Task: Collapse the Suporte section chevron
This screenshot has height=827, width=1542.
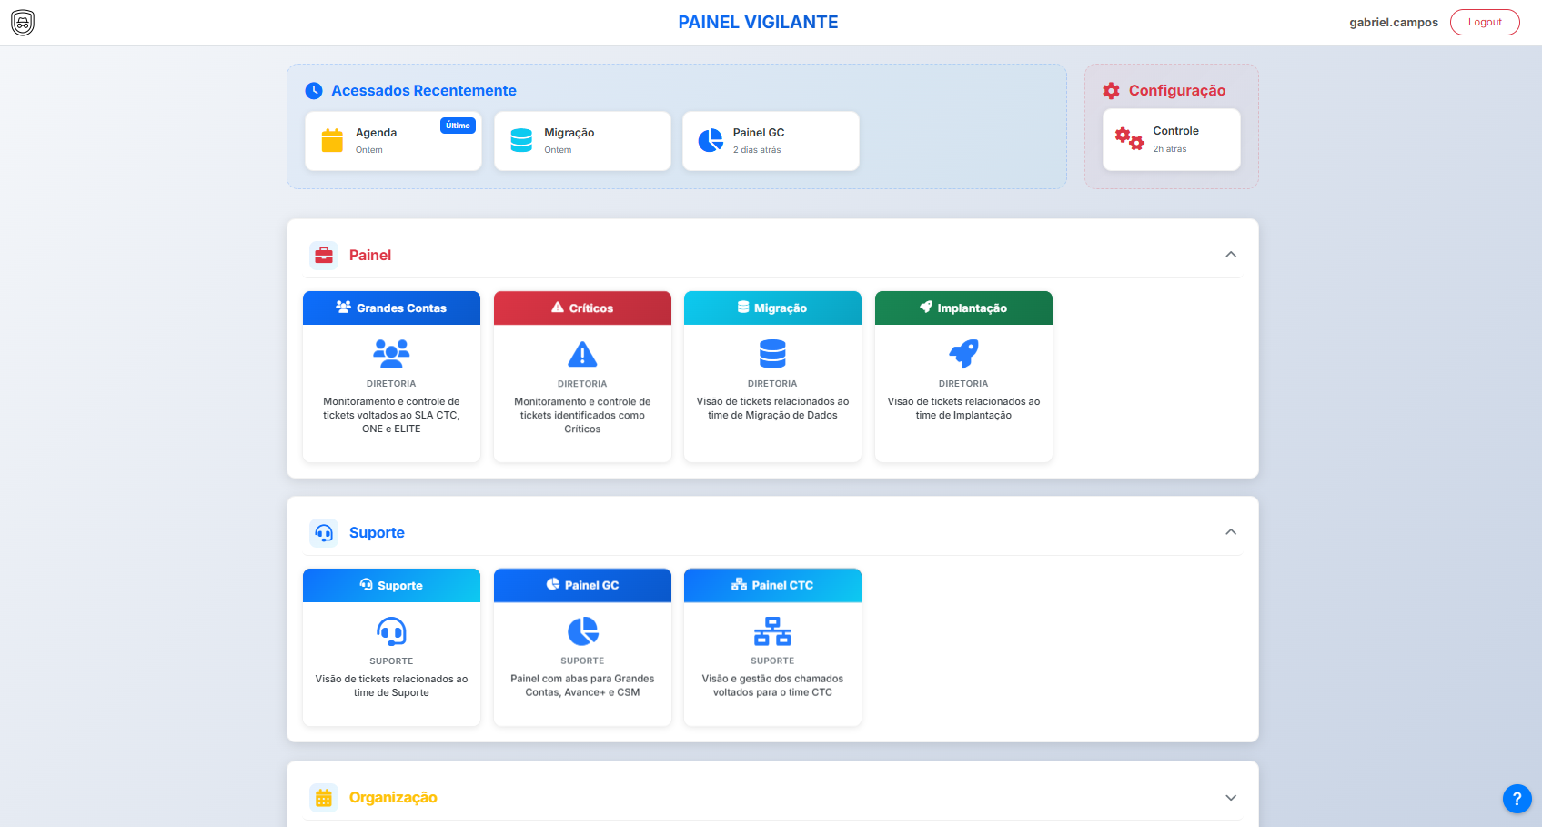Action: coord(1230,532)
